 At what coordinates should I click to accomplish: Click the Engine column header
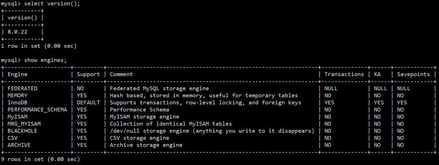(x=17, y=74)
